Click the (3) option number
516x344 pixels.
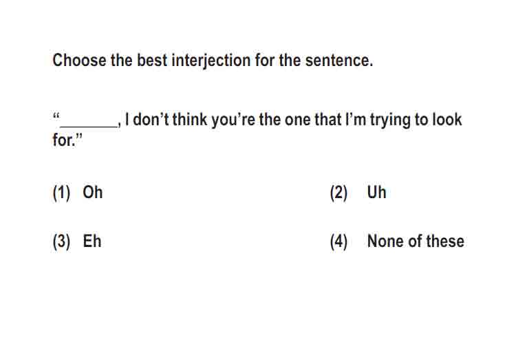(x=61, y=242)
